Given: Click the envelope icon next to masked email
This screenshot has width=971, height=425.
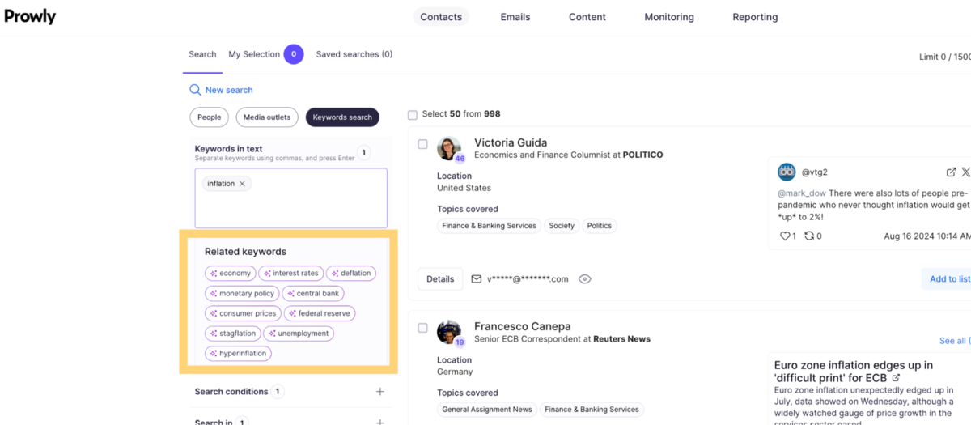Looking at the screenshot, I should (477, 279).
